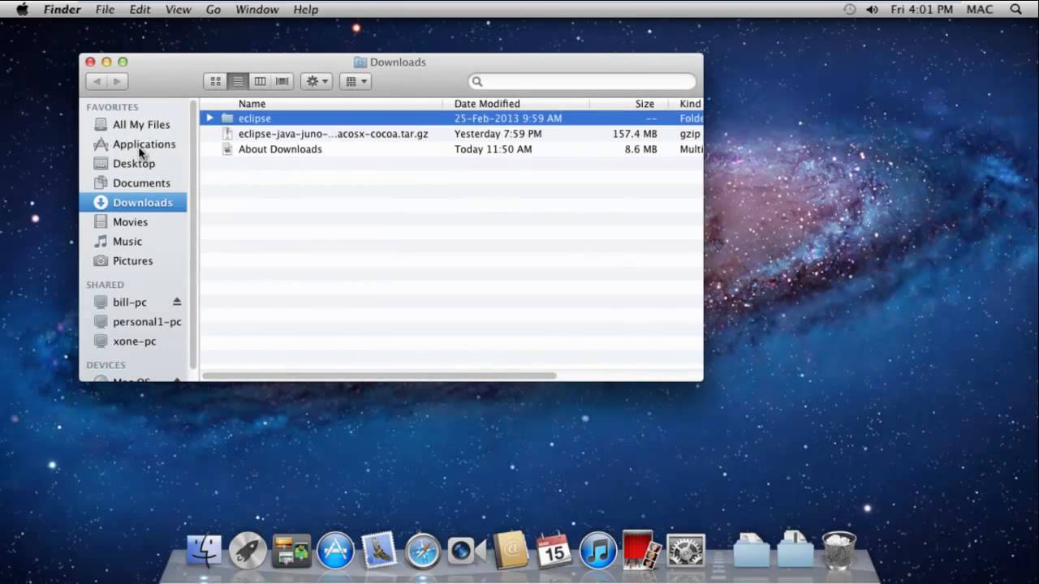Click the 157.4 MB size value
This screenshot has width=1039, height=584.
pyautogui.click(x=635, y=133)
